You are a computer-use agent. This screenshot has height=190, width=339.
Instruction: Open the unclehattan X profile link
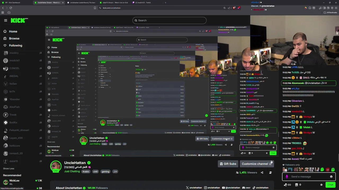pyautogui.click(x=194, y=188)
